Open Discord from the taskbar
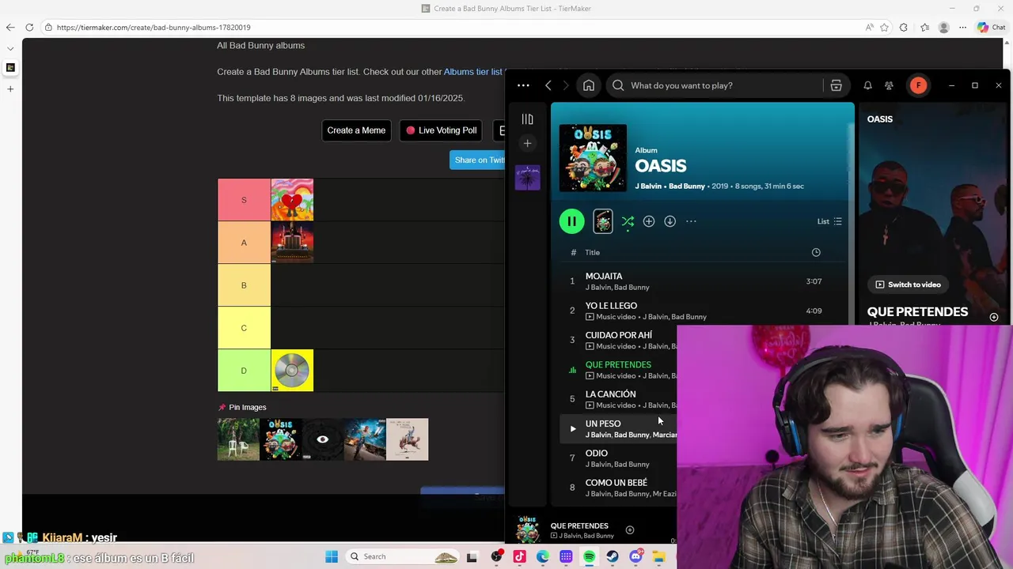 click(x=635, y=556)
